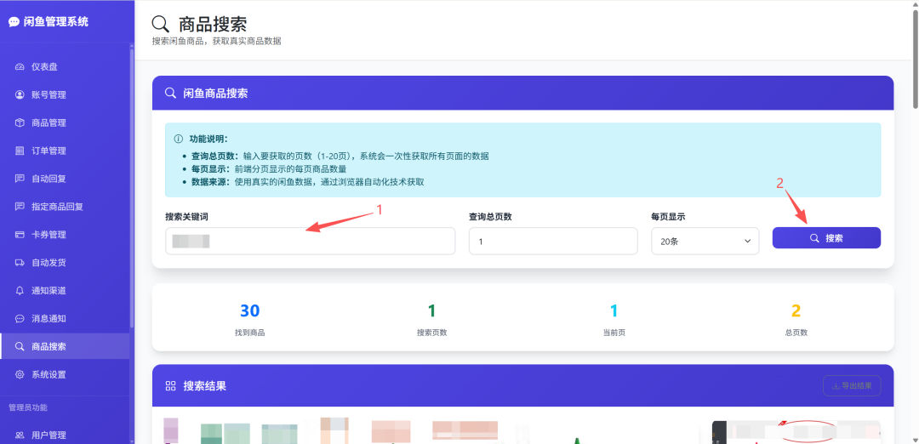
Task: Click the bell icon beside 通知渠道
Action: pos(20,291)
